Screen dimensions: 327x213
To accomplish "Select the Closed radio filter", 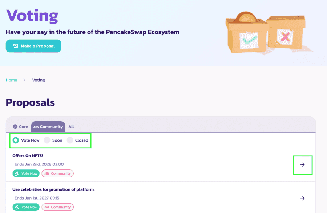I will (70, 140).
